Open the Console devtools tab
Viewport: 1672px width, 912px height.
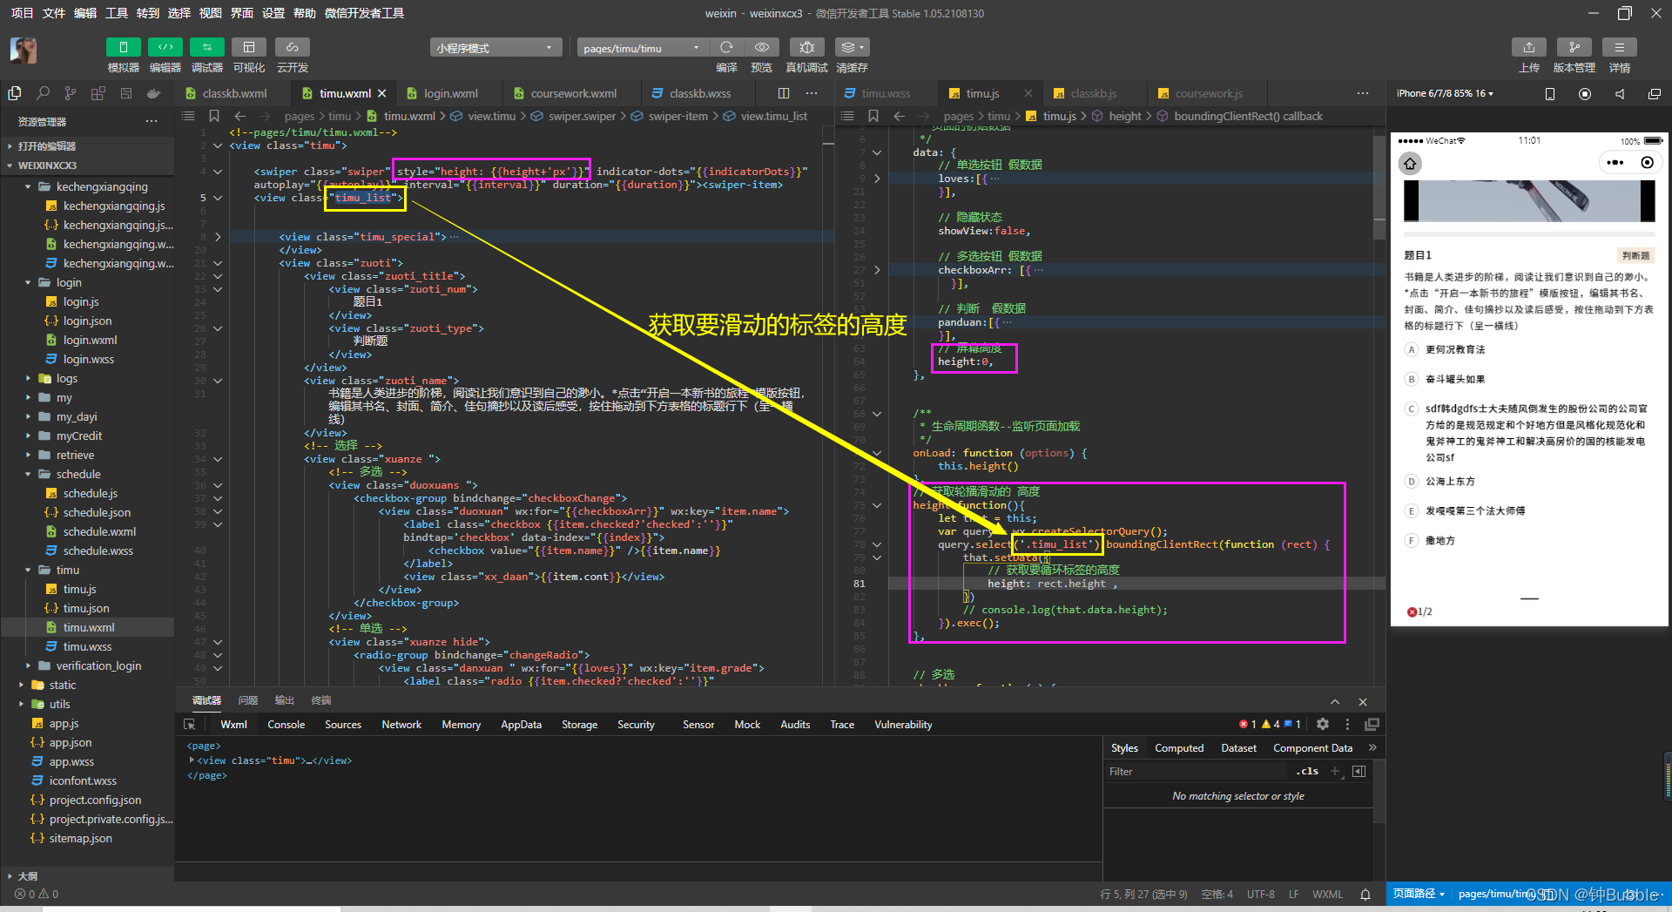[286, 725]
